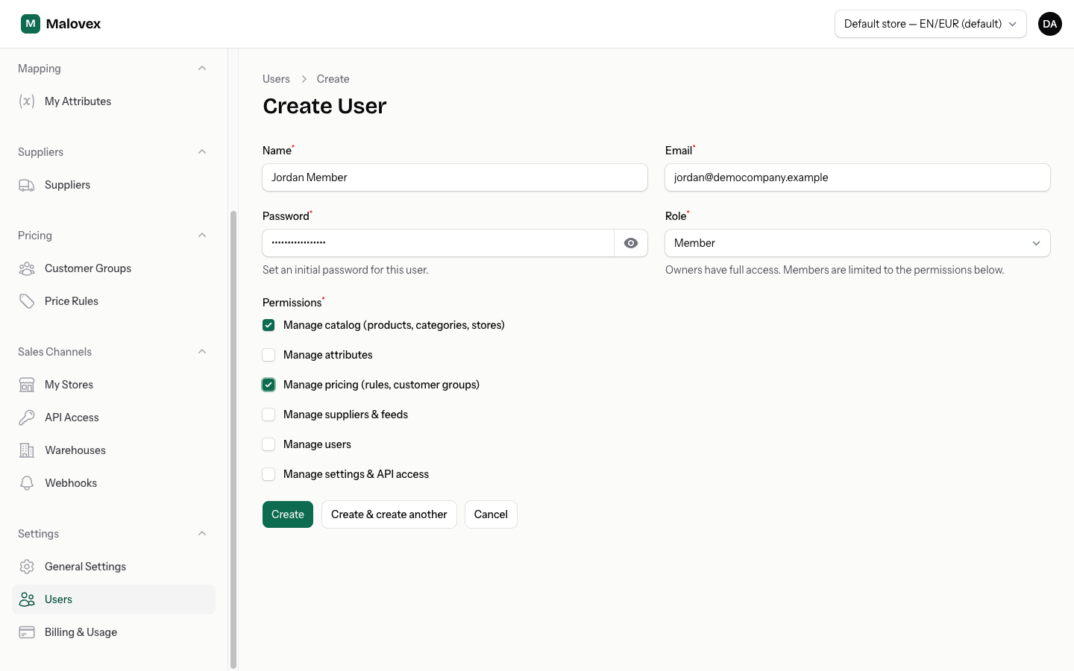Screen dimensions: 1074x671
Task: Show password with the eye icon
Action: [x=631, y=243]
